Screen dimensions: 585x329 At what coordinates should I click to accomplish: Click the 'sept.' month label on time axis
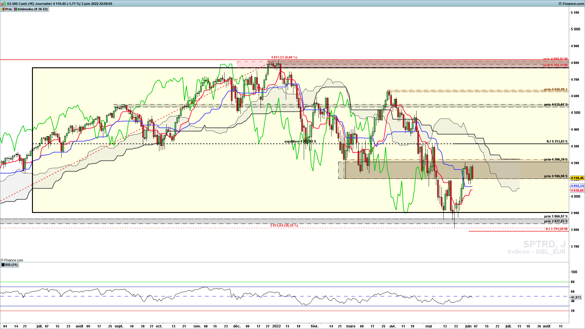(119, 326)
